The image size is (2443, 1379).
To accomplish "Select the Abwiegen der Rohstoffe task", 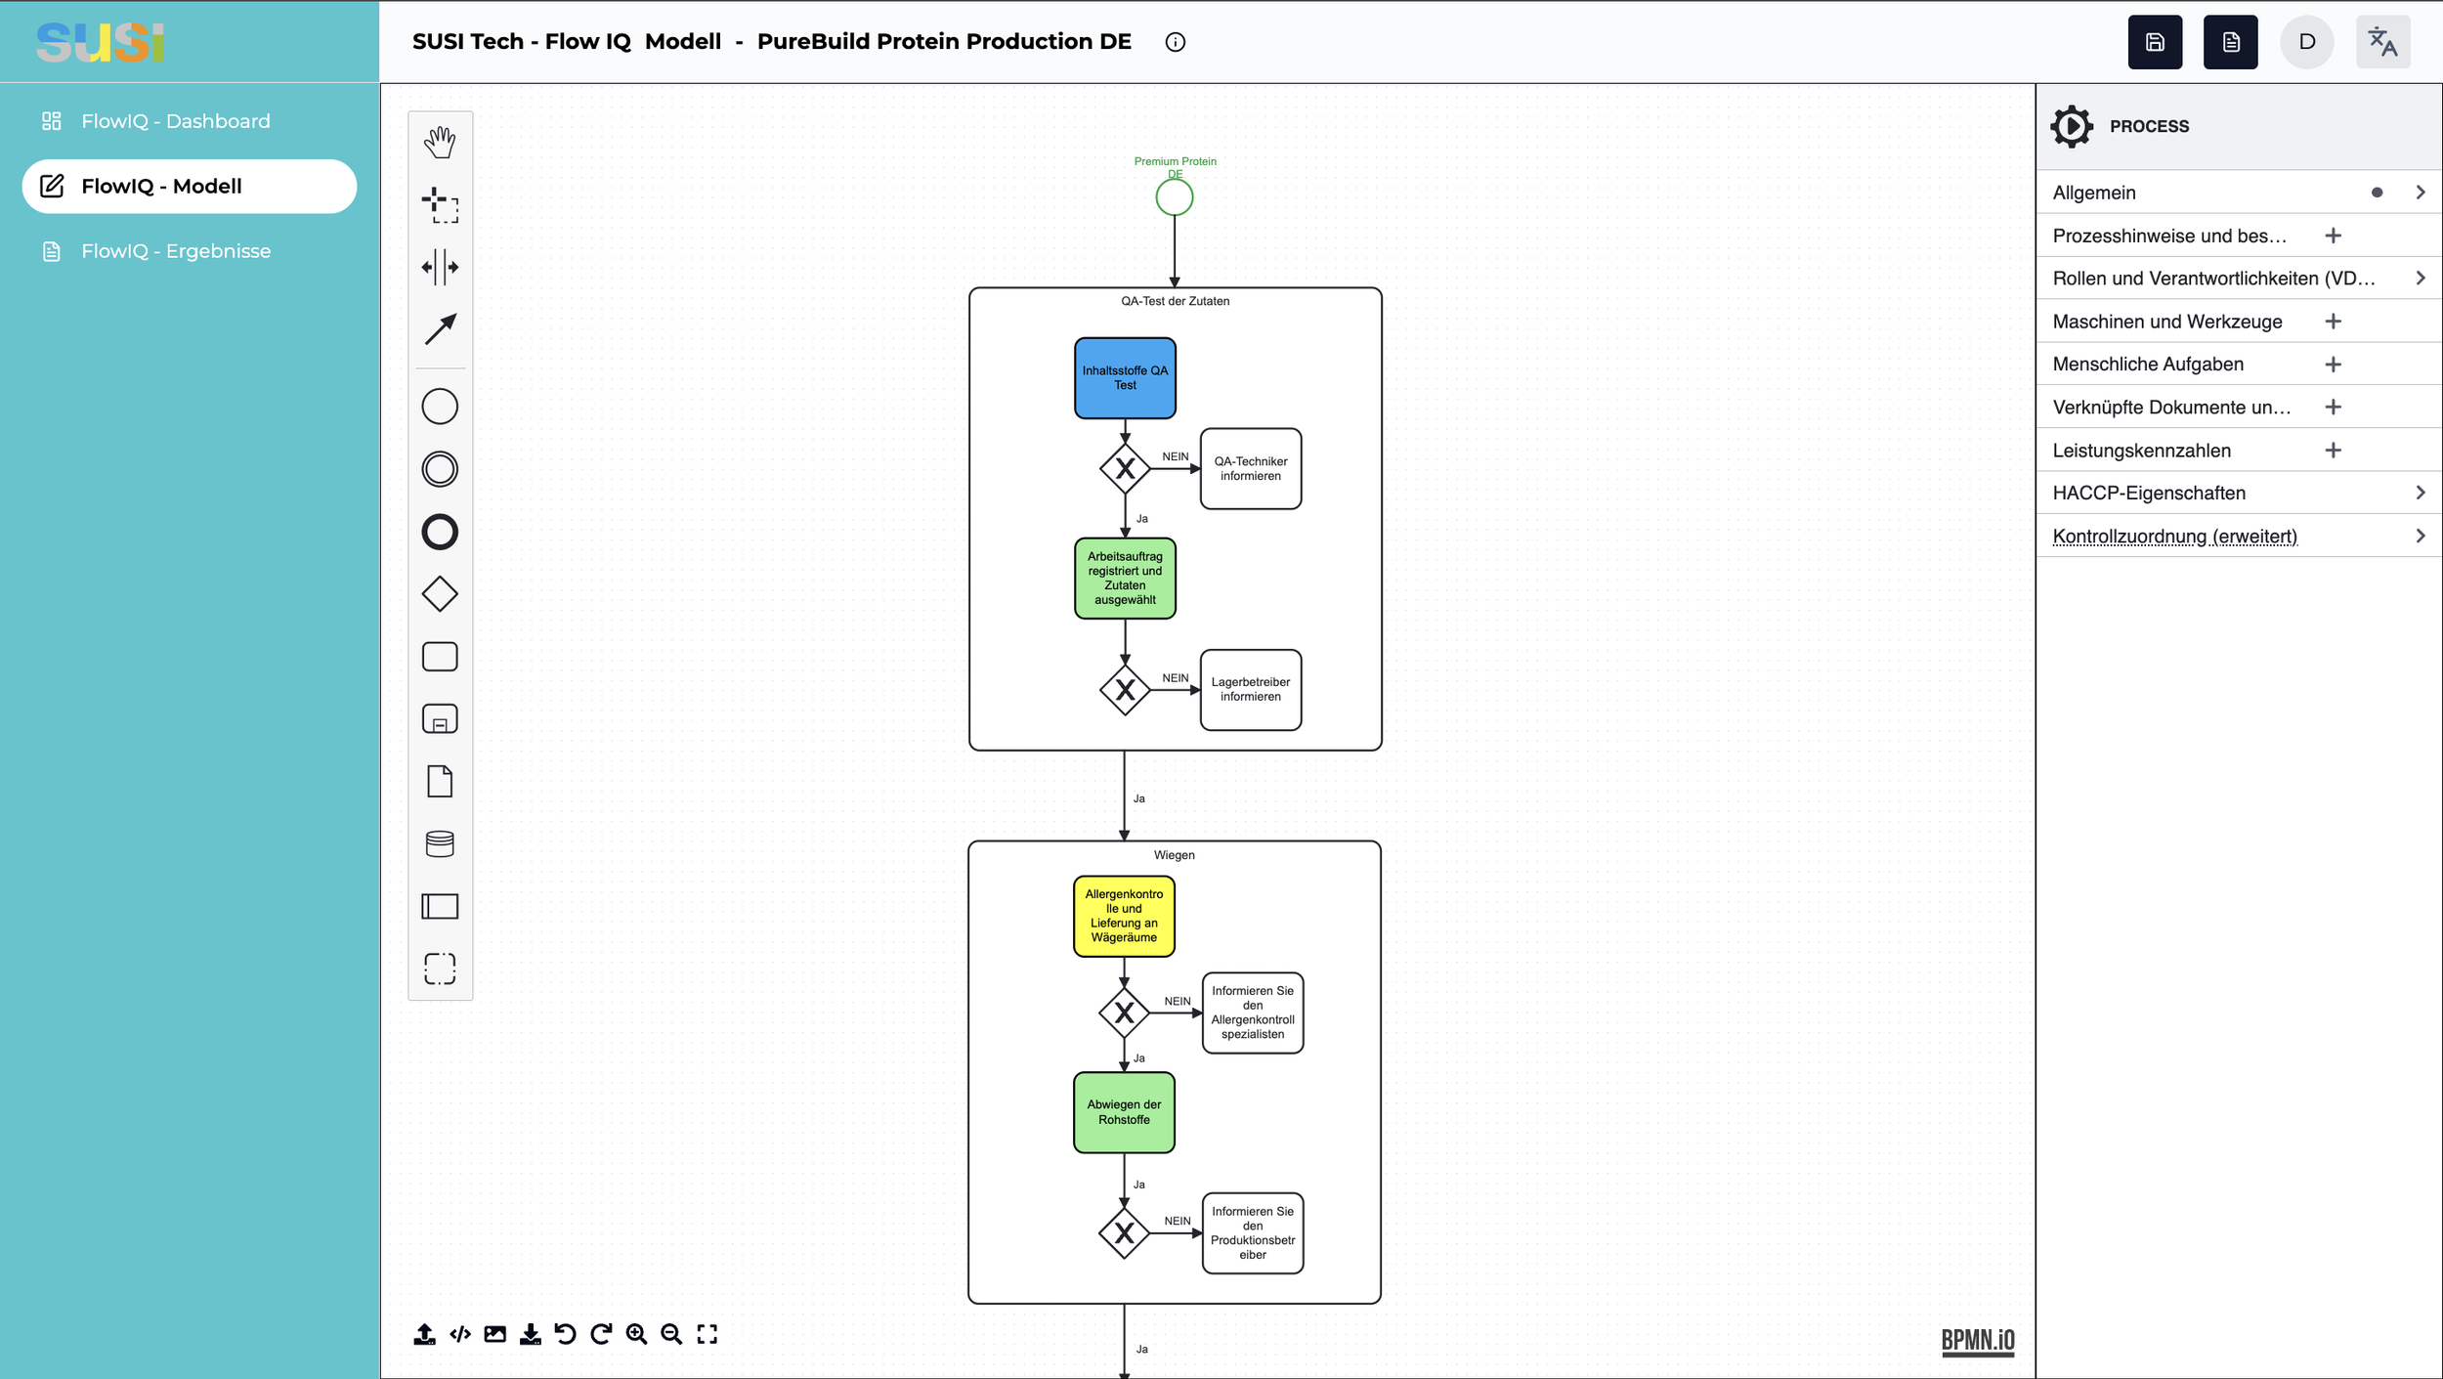I will 1124,1113.
